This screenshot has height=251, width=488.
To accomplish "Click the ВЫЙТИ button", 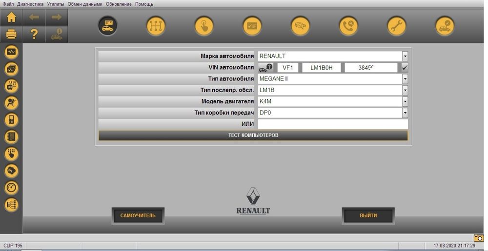I will (x=368, y=215).
